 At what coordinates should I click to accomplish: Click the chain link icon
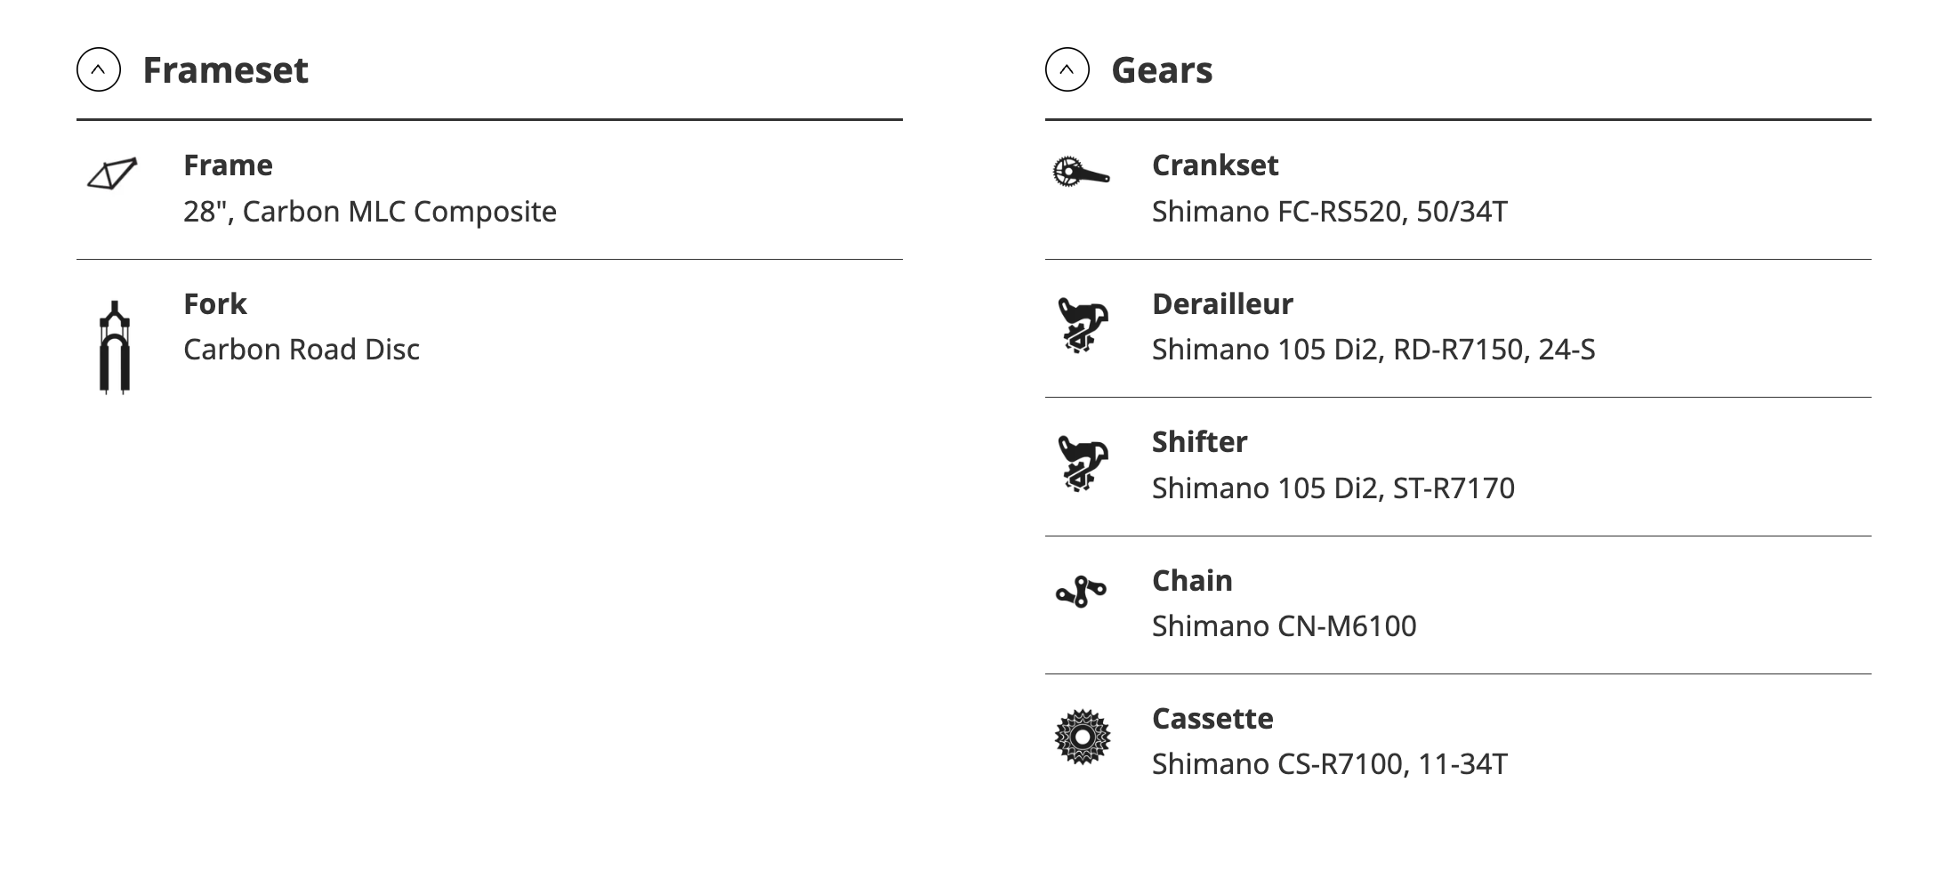pos(1081,592)
